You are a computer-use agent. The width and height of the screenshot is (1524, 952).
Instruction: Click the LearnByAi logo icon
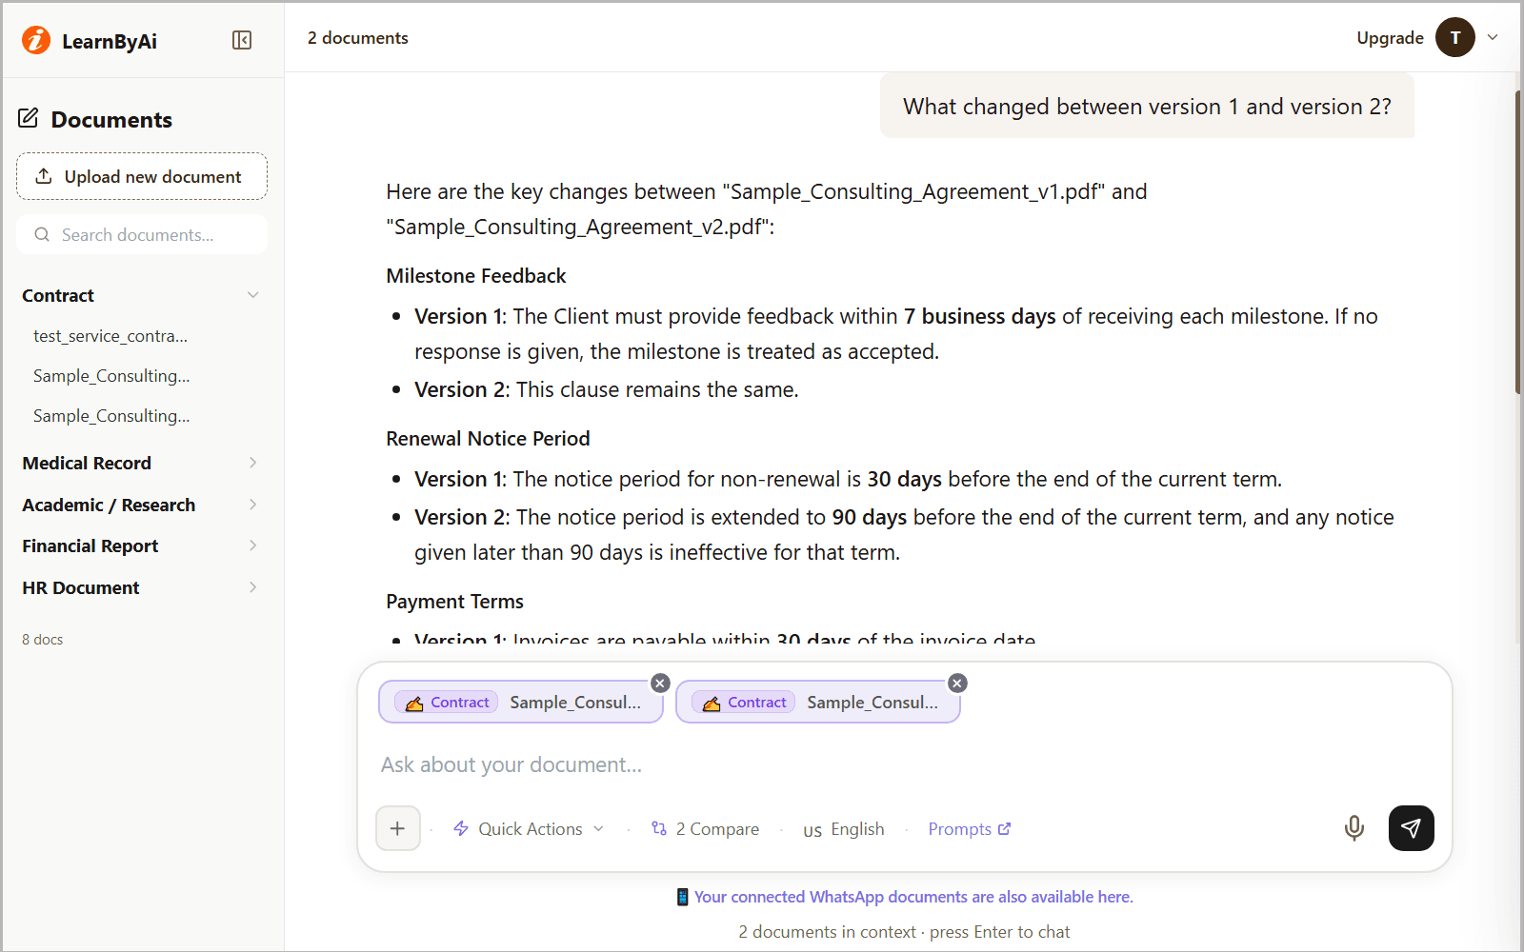[36, 40]
